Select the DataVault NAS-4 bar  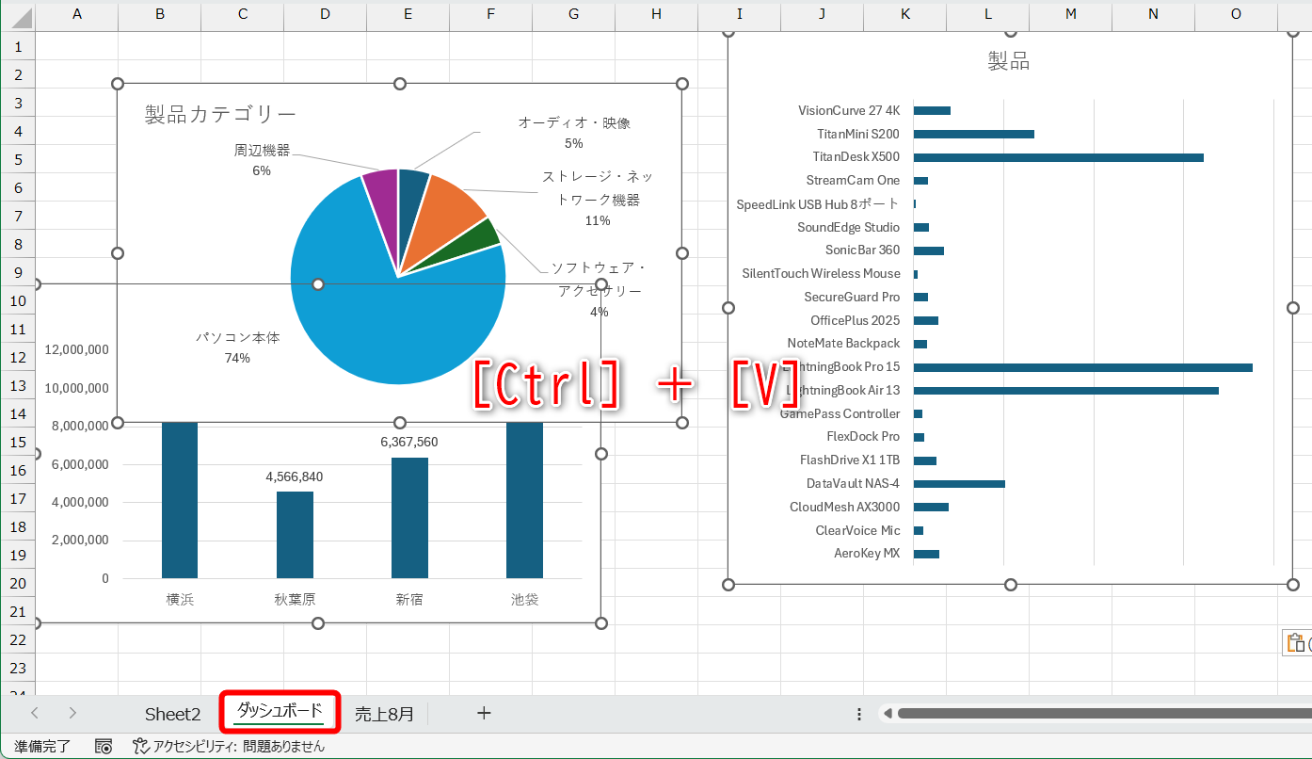click(959, 484)
